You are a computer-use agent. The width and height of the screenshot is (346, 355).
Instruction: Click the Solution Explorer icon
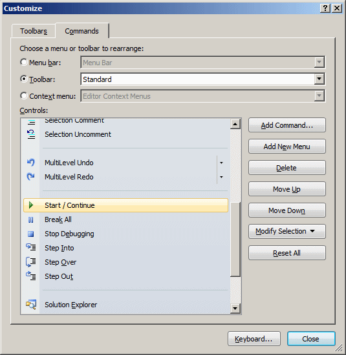(31, 305)
